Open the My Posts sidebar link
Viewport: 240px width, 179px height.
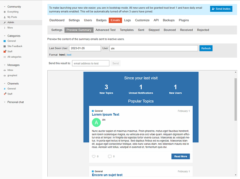(x=12, y=17)
